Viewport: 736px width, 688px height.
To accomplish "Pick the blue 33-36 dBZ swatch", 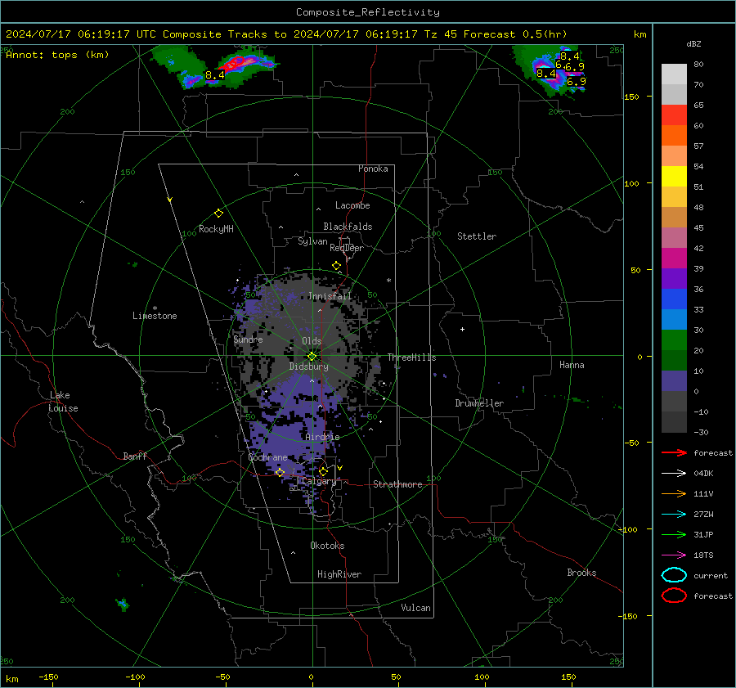I will coord(674,299).
